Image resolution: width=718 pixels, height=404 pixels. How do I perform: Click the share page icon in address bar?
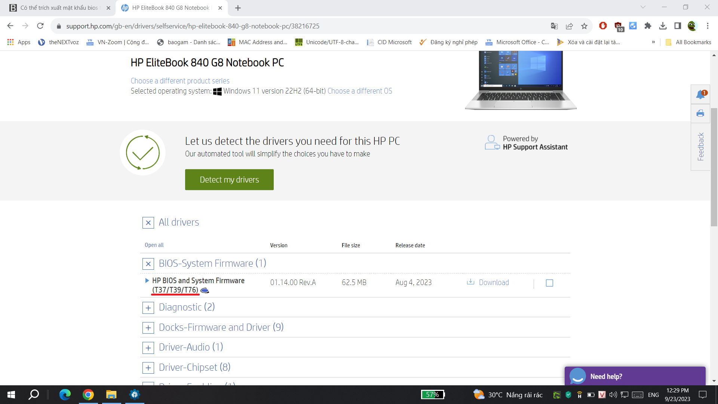569,26
